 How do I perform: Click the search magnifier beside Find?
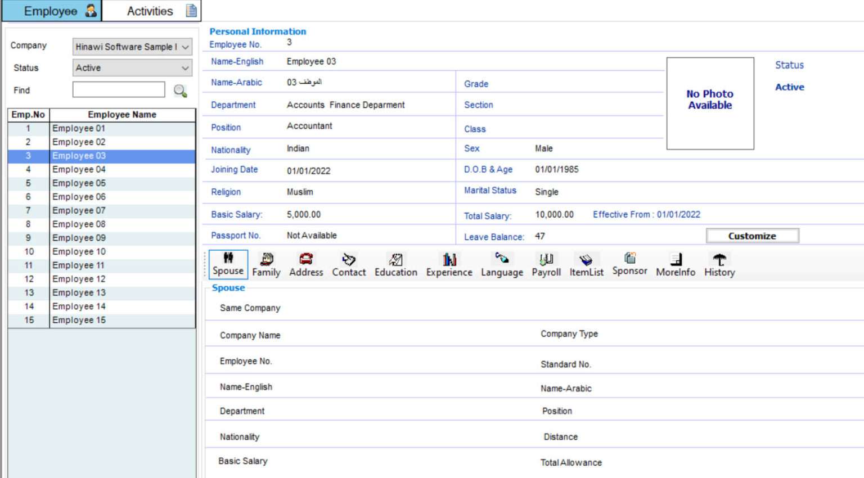click(x=180, y=91)
